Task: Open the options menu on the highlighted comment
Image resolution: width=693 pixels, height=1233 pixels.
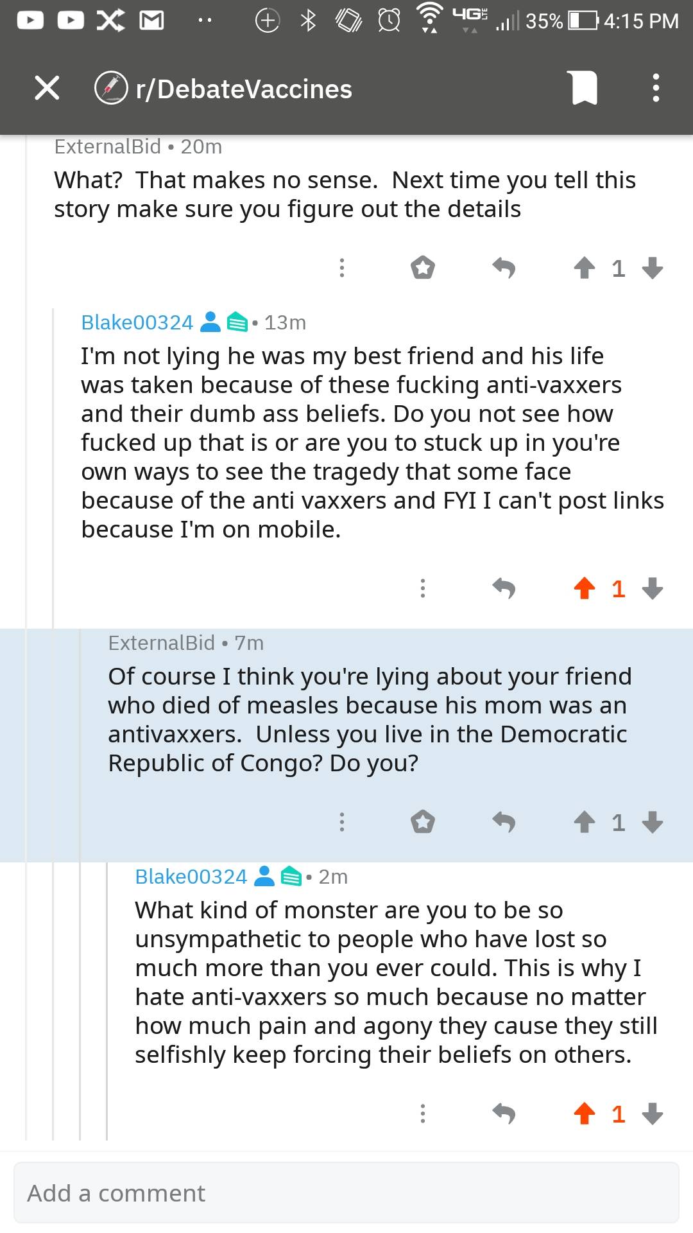Action: pos(342,822)
